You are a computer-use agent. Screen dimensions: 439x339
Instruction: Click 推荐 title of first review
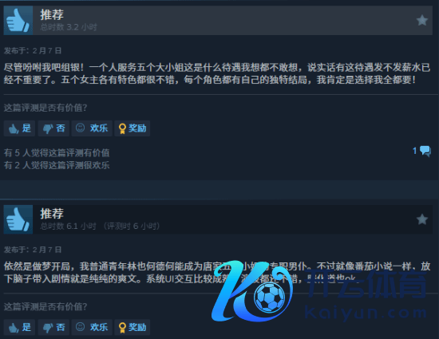pos(52,14)
